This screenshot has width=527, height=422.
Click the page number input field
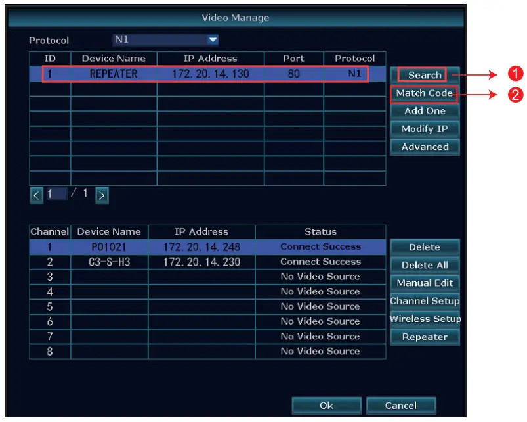(56, 195)
